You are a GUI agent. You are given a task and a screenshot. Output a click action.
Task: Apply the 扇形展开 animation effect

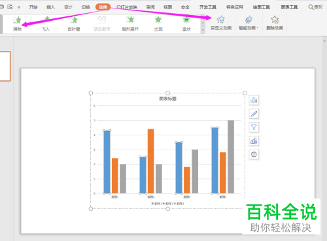[x=130, y=24]
